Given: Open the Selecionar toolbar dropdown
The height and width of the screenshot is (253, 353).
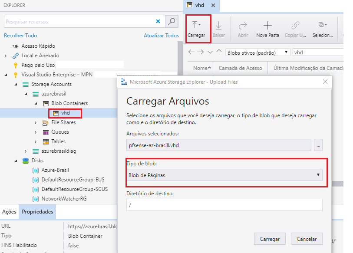Looking at the screenshot, I should (323, 25).
